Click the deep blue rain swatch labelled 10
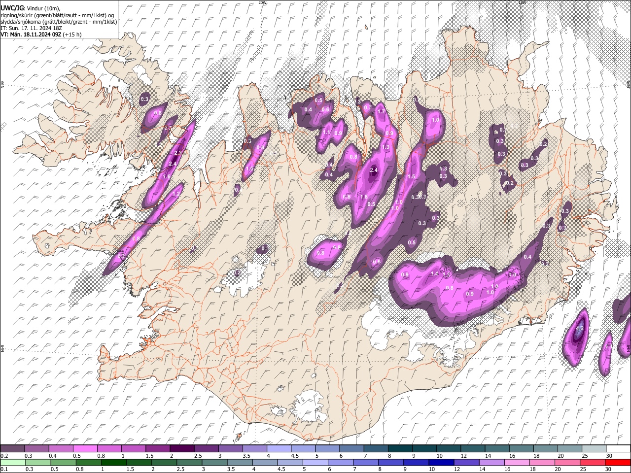 tap(441, 462)
